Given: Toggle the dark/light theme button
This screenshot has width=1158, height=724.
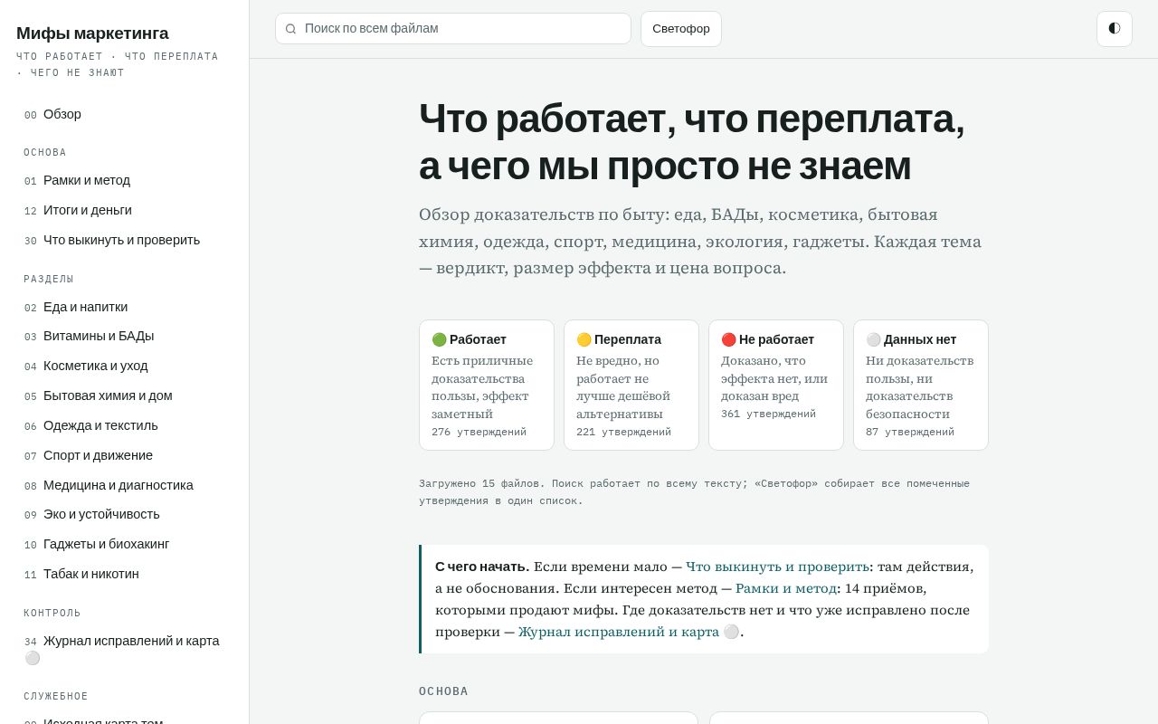Looking at the screenshot, I should click(1115, 29).
